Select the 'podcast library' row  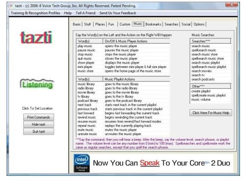(123, 101)
